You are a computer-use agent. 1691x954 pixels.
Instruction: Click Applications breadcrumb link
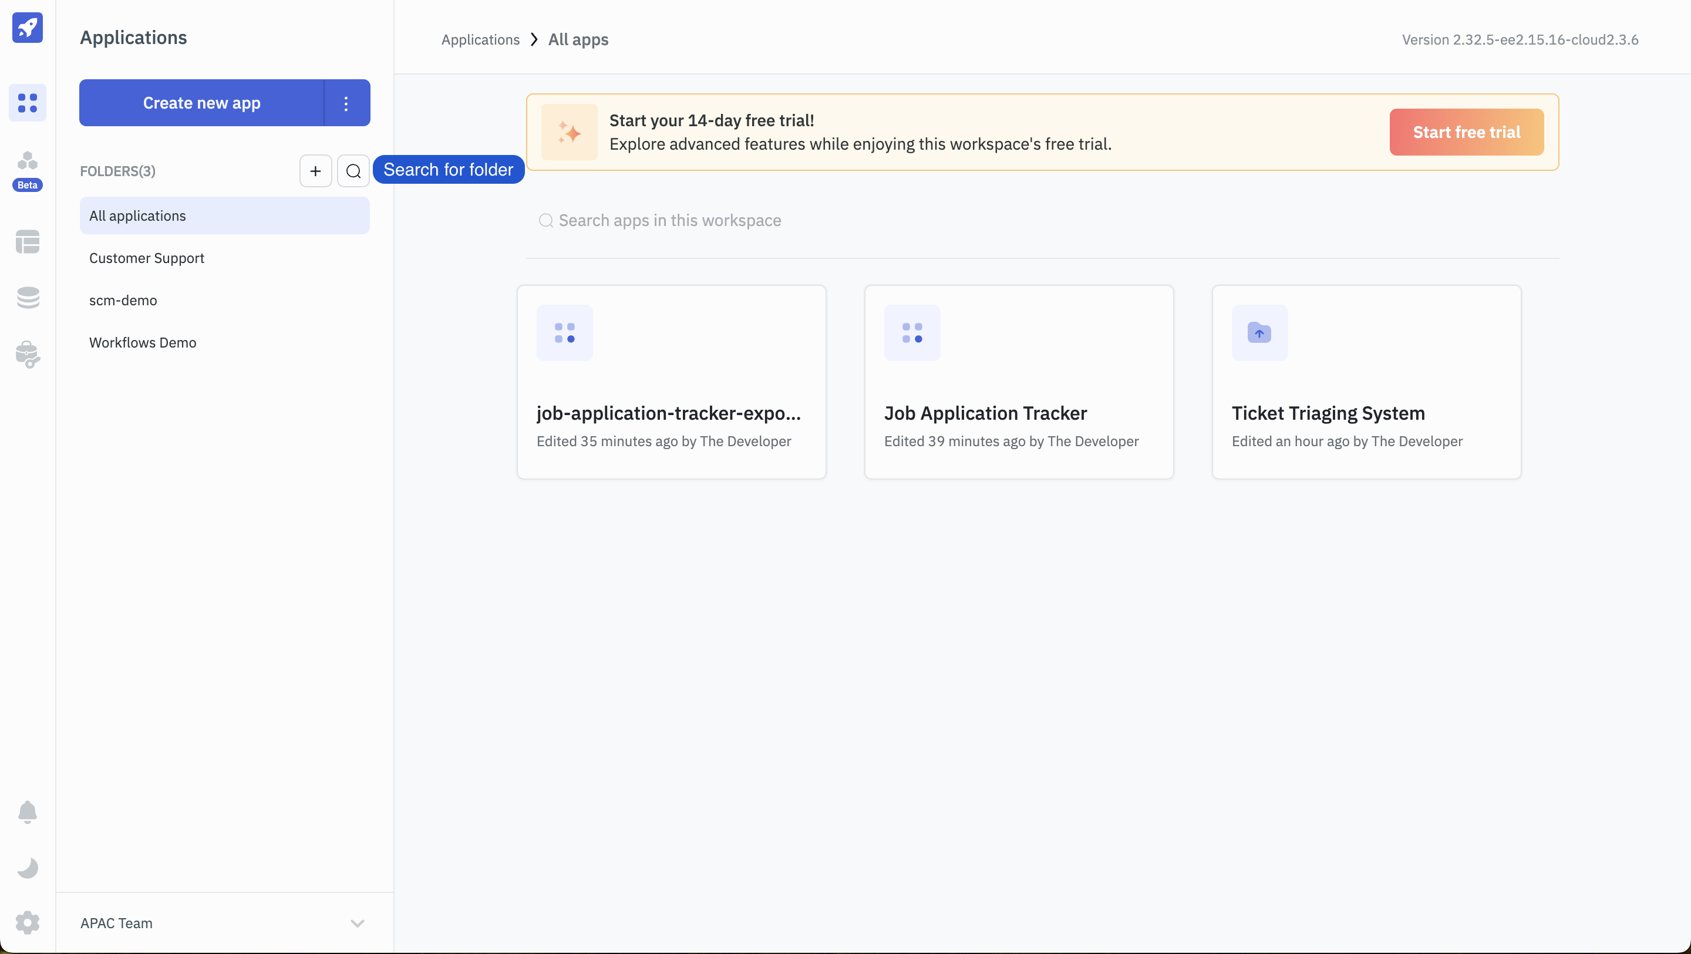coord(480,39)
